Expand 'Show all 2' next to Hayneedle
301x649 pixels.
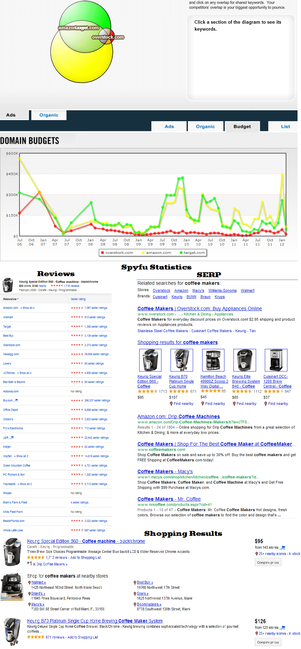coord(25,484)
